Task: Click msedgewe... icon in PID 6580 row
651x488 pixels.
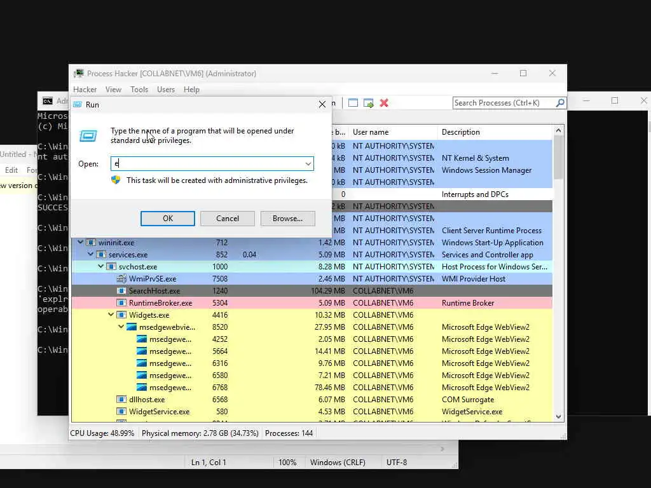Action: pos(142,375)
